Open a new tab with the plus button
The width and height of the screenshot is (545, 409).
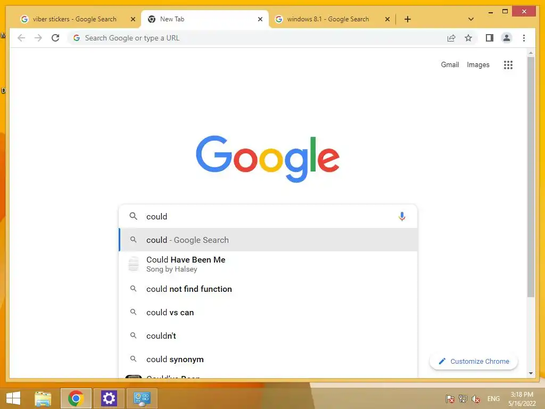tap(408, 19)
